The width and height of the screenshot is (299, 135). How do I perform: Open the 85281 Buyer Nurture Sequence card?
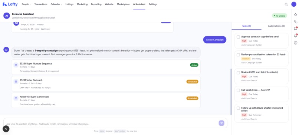(x=106, y=67)
